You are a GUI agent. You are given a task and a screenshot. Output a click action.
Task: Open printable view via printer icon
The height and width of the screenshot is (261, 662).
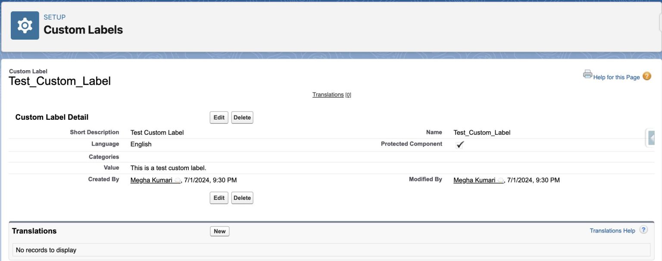[587, 74]
